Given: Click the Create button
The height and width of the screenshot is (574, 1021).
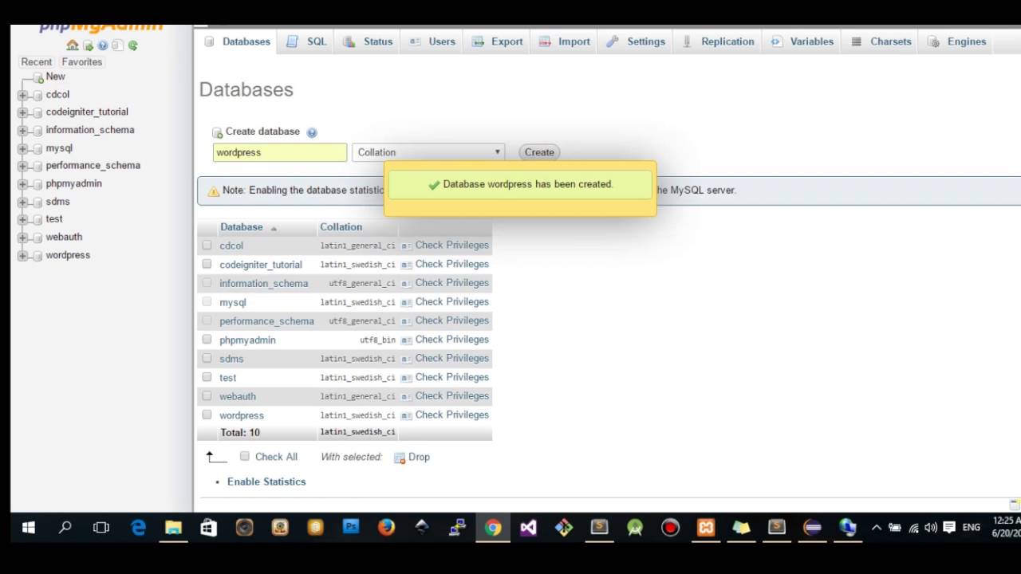Looking at the screenshot, I should tap(539, 152).
